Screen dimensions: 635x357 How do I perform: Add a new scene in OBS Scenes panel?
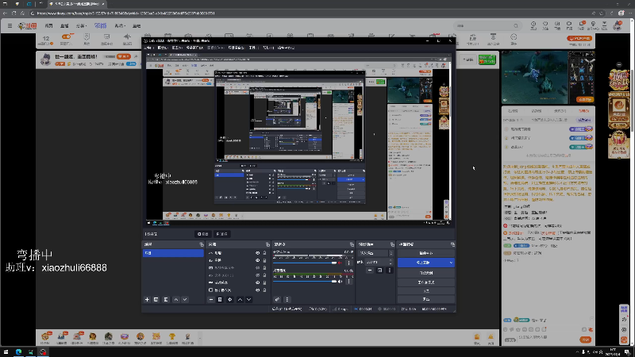coord(147,300)
